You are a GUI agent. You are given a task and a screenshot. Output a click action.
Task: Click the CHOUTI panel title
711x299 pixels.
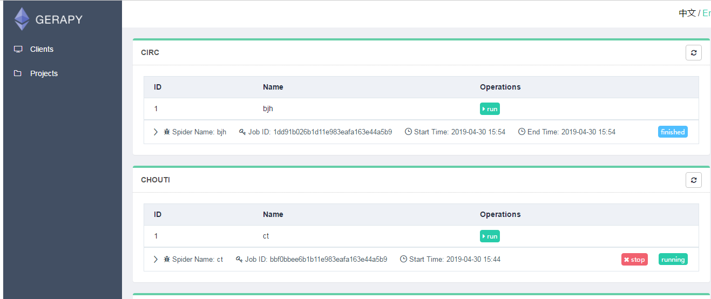tap(155, 180)
